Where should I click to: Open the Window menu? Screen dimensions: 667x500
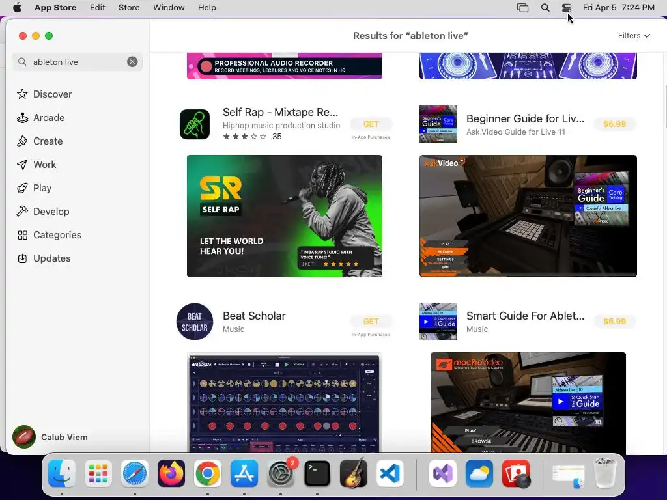(x=169, y=8)
